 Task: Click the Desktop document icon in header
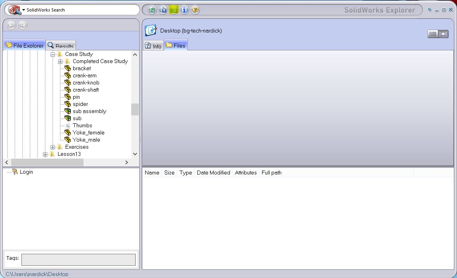click(x=151, y=30)
